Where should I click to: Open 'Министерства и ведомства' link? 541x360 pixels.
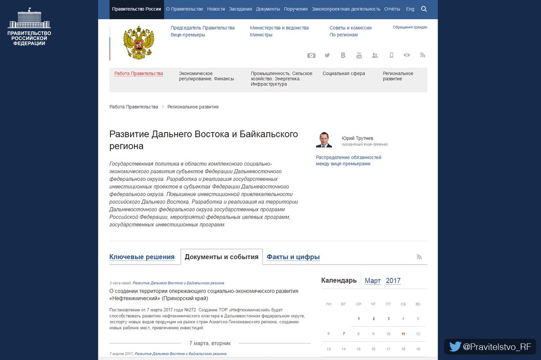(x=279, y=28)
